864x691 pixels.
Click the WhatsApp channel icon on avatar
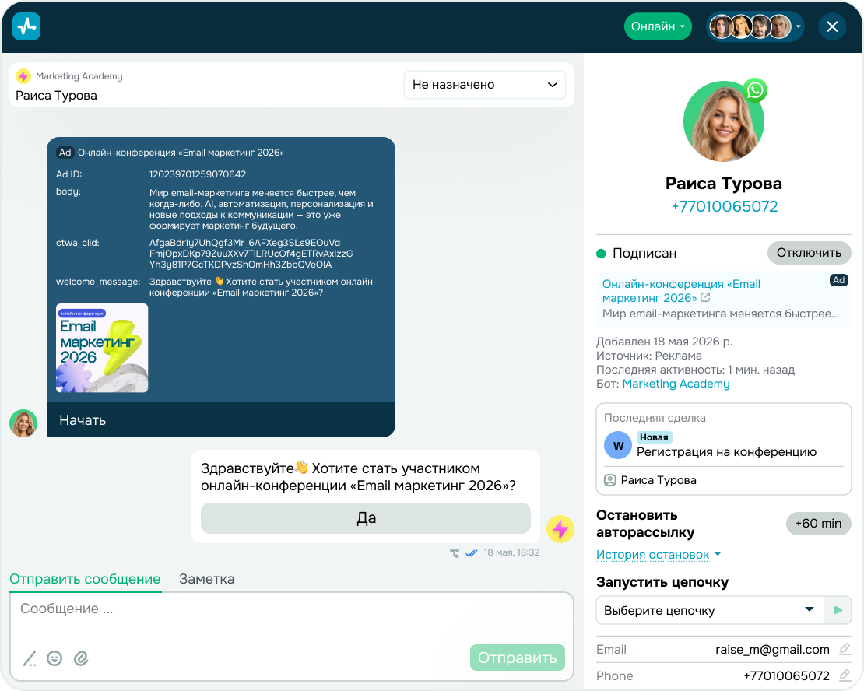pos(755,89)
